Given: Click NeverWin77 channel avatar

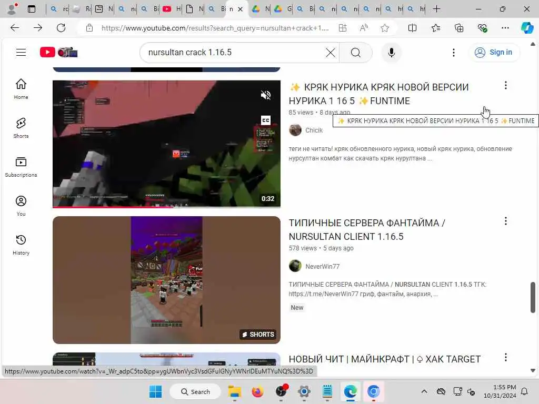Looking at the screenshot, I should click(295, 266).
